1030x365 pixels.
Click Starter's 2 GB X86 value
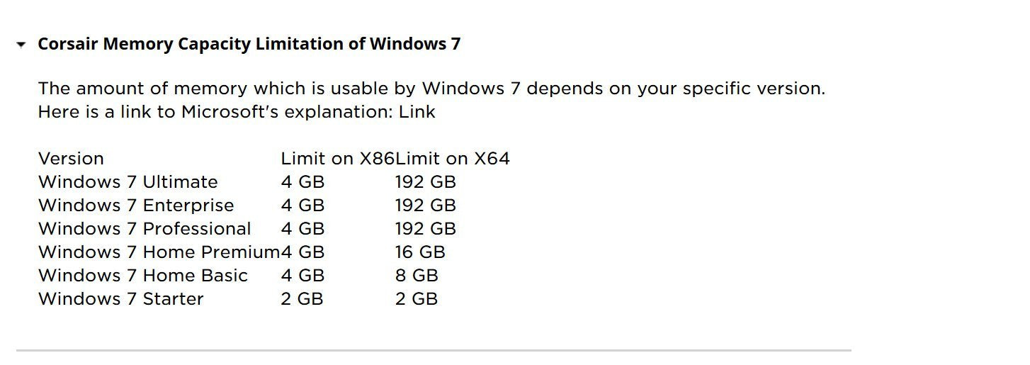302,298
